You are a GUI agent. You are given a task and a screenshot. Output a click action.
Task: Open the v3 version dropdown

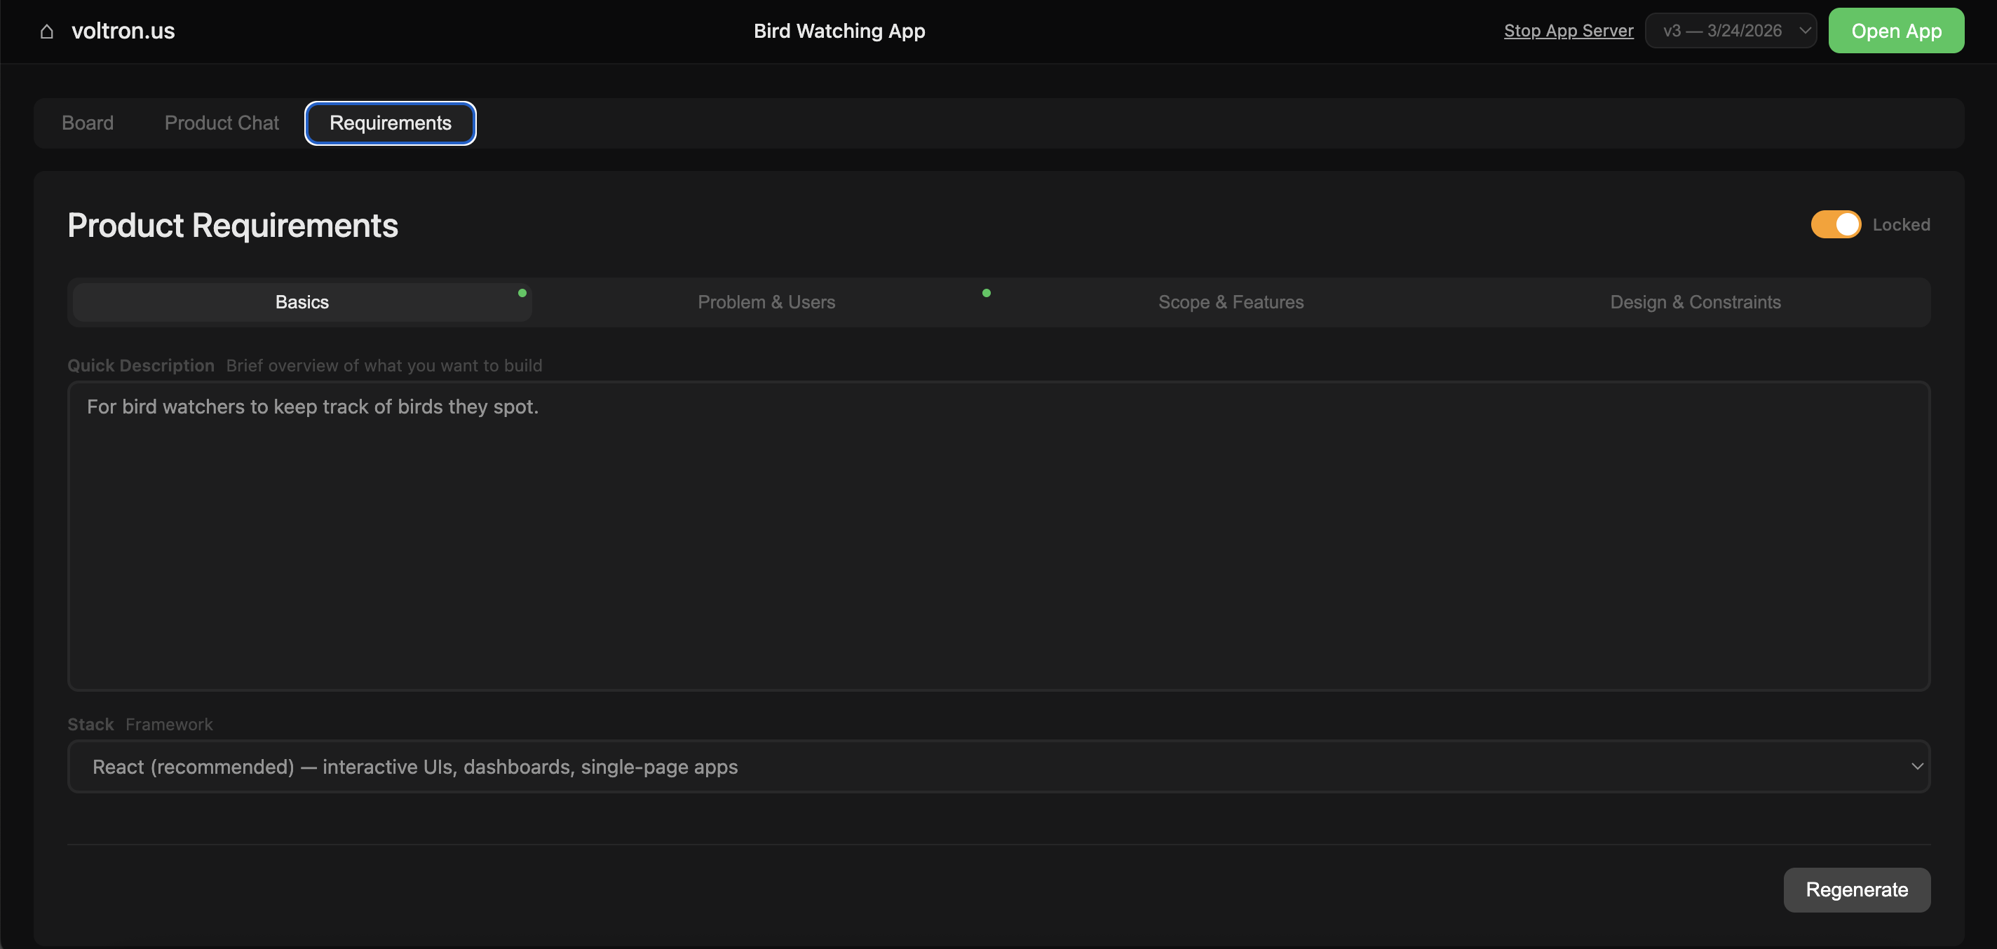coord(1722,31)
